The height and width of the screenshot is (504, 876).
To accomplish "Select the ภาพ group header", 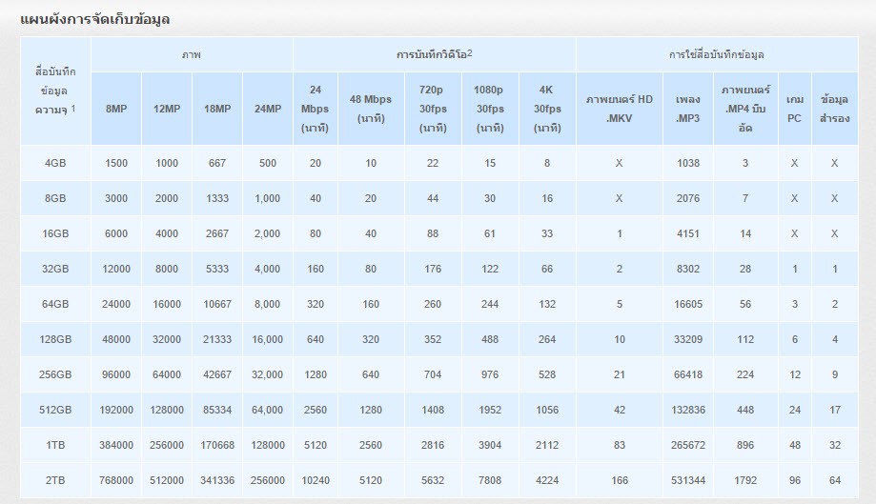I will pos(192,54).
